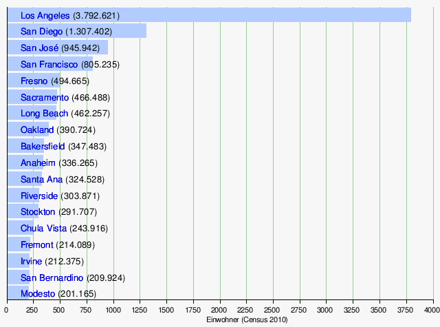Open the San José link
Image resolution: width=440 pixels, height=327 pixels.
[39, 48]
